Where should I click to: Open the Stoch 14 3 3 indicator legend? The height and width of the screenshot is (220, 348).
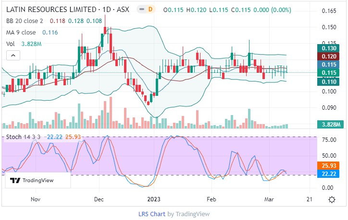[24, 138]
